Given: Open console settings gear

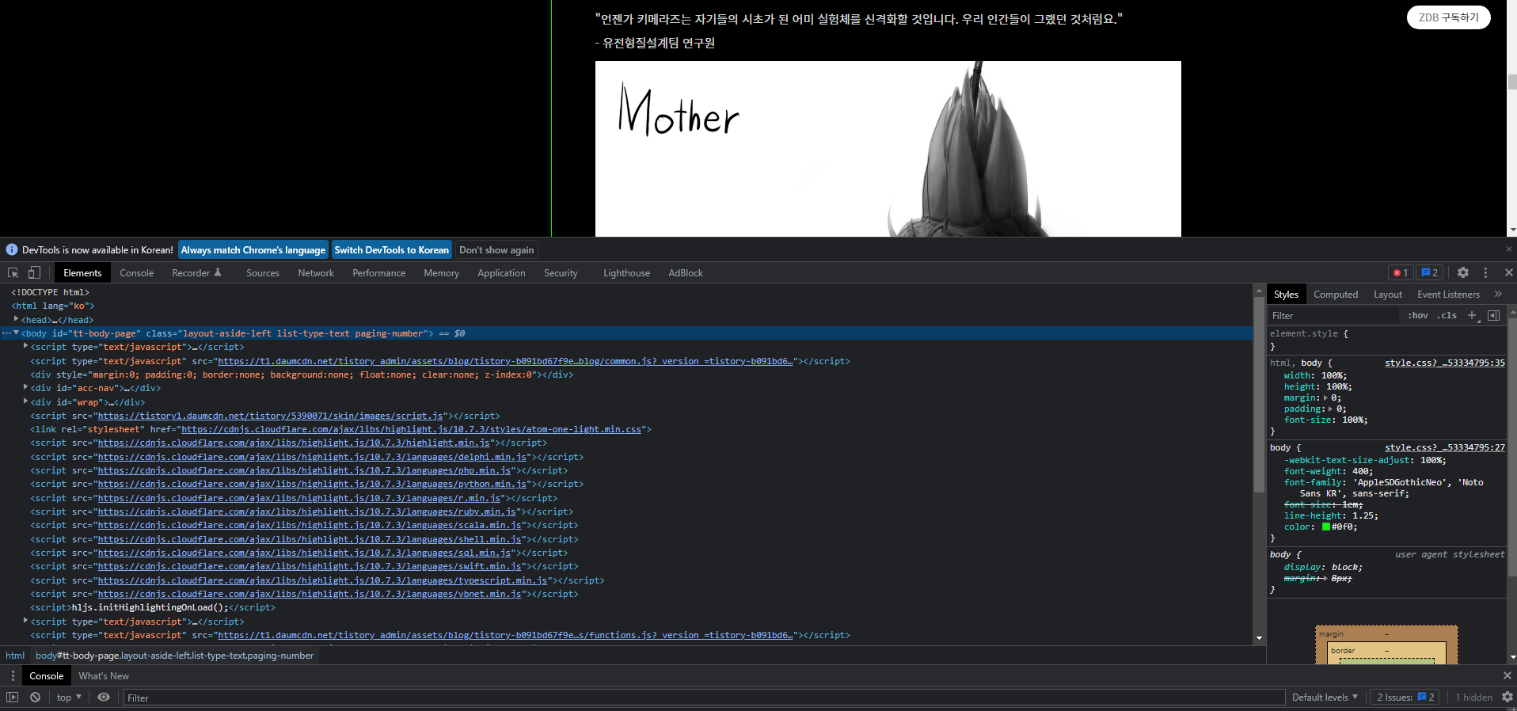Looking at the screenshot, I should pos(1507,697).
